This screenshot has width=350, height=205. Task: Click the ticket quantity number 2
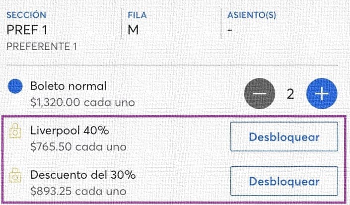(290, 94)
